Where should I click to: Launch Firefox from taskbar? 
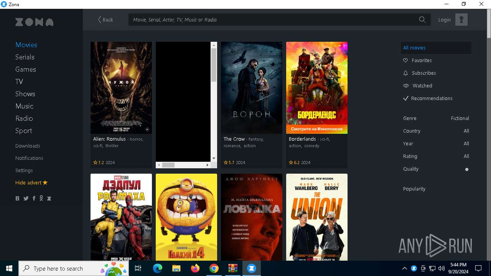[x=195, y=268]
